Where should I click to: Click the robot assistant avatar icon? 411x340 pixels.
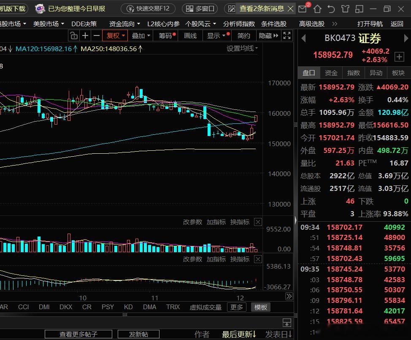(40, 8)
